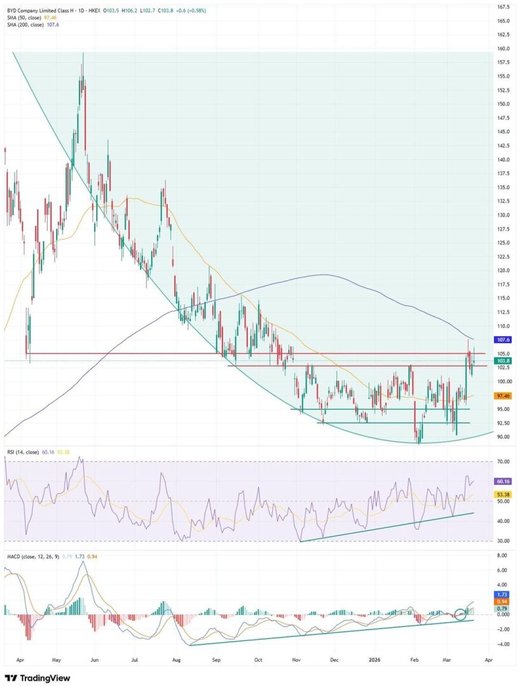Click the open value O103.5 in header

[111, 10]
